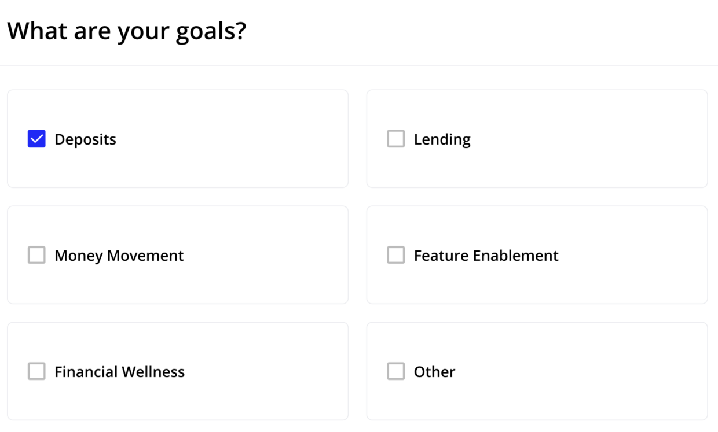Screen dimensions: 718x432
Task: Click the Financial Wellness label text
Action: click(119, 372)
